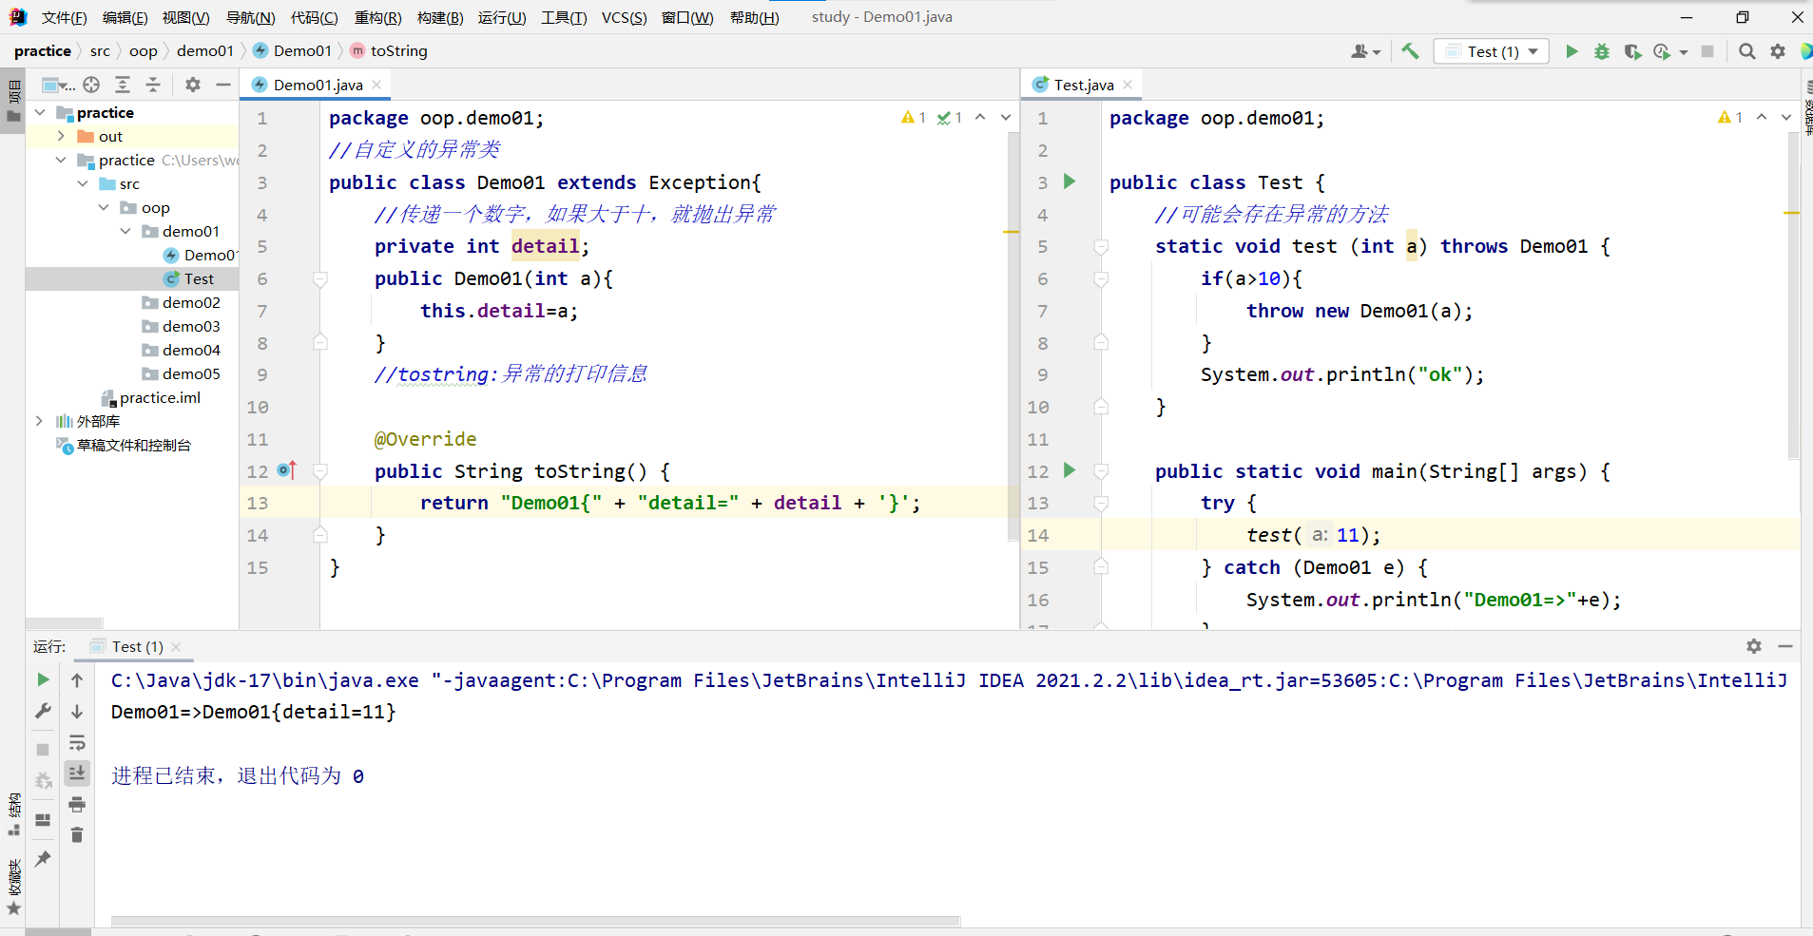Open the 重构(R) menu
1813x936 pixels.
pos(377,17)
